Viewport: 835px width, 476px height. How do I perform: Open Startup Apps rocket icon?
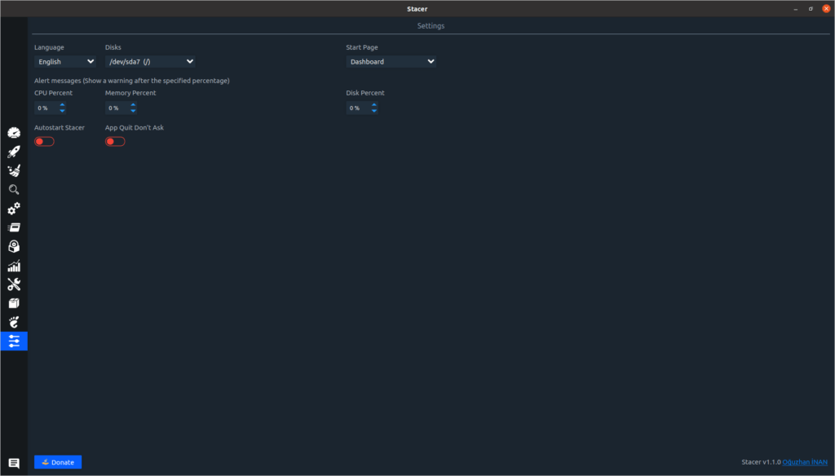[x=14, y=152]
